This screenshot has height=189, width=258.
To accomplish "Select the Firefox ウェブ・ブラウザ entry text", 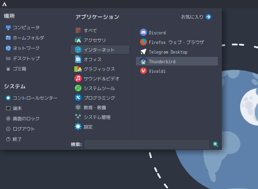I will [x=176, y=42].
